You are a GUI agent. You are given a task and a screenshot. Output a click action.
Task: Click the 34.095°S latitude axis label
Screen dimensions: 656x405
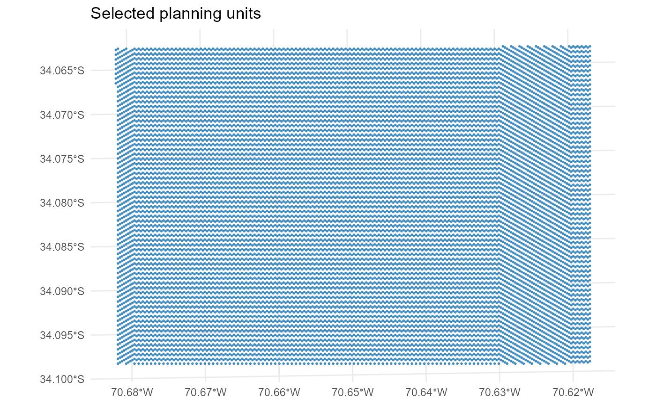tap(62, 335)
